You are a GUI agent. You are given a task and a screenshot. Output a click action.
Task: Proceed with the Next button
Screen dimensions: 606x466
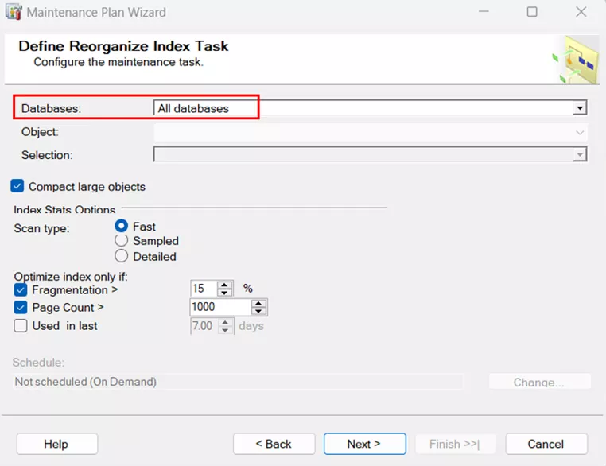pos(364,444)
